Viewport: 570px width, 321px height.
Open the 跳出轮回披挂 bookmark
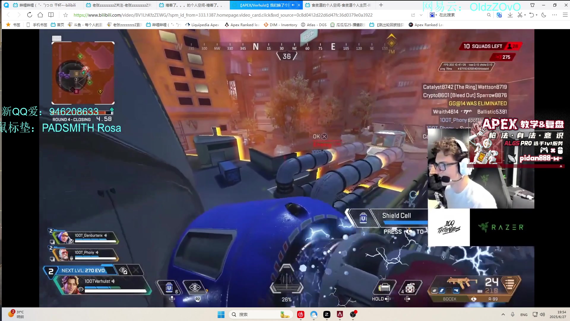(386, 25)
